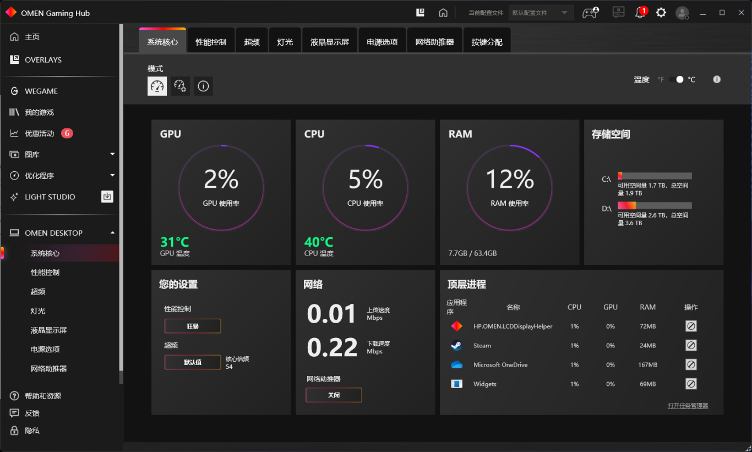Click the 默认值 overclocking button
752x452 pixels.
[193, 362]
